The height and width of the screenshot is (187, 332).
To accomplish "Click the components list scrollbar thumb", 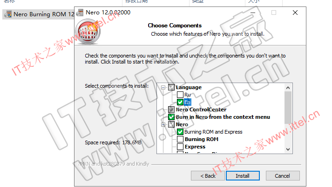I will [x=288, y=108].
